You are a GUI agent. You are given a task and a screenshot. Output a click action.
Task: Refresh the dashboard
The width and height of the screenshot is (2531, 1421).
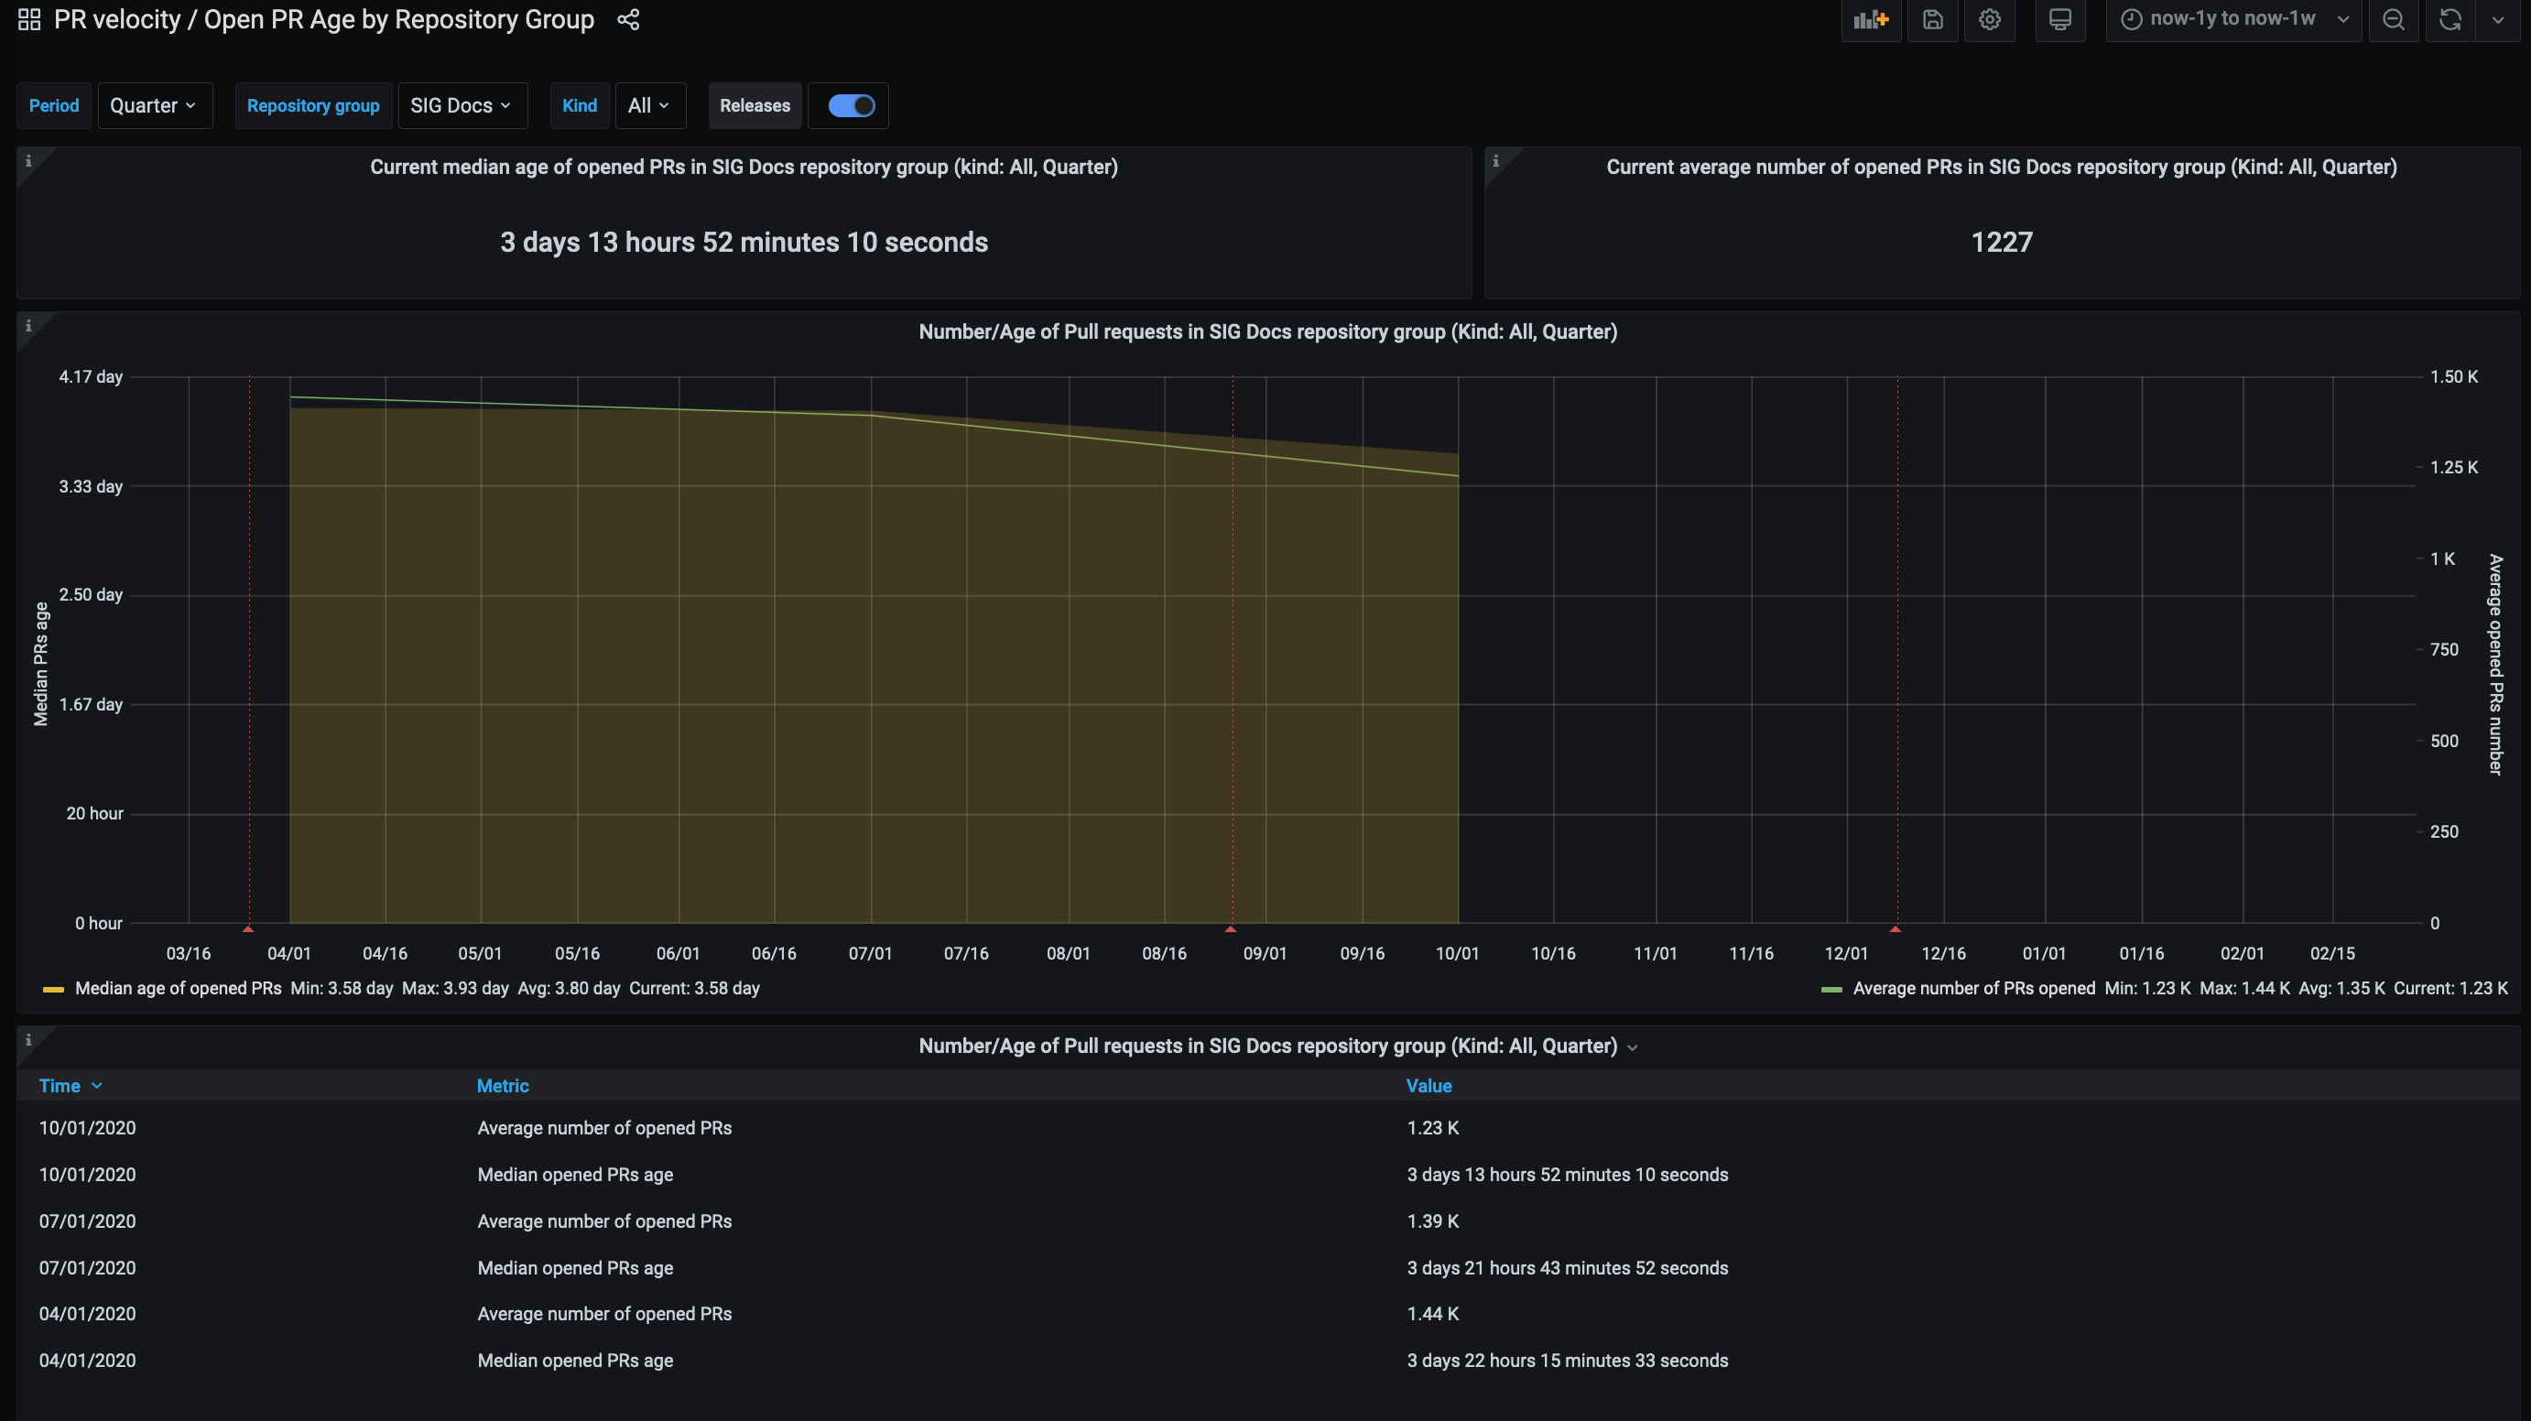tap(2450, 19)
